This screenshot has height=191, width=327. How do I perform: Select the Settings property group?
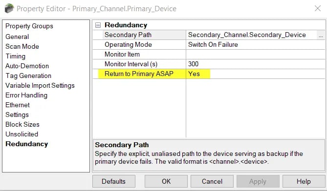point(17,115)
